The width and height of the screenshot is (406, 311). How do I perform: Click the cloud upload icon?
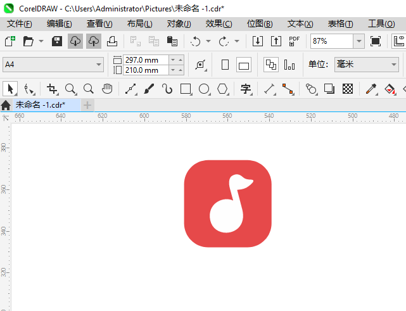point(94,41)
